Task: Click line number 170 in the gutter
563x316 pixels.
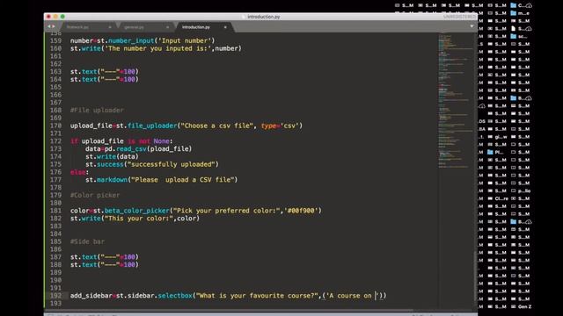Action: [55, 126]
